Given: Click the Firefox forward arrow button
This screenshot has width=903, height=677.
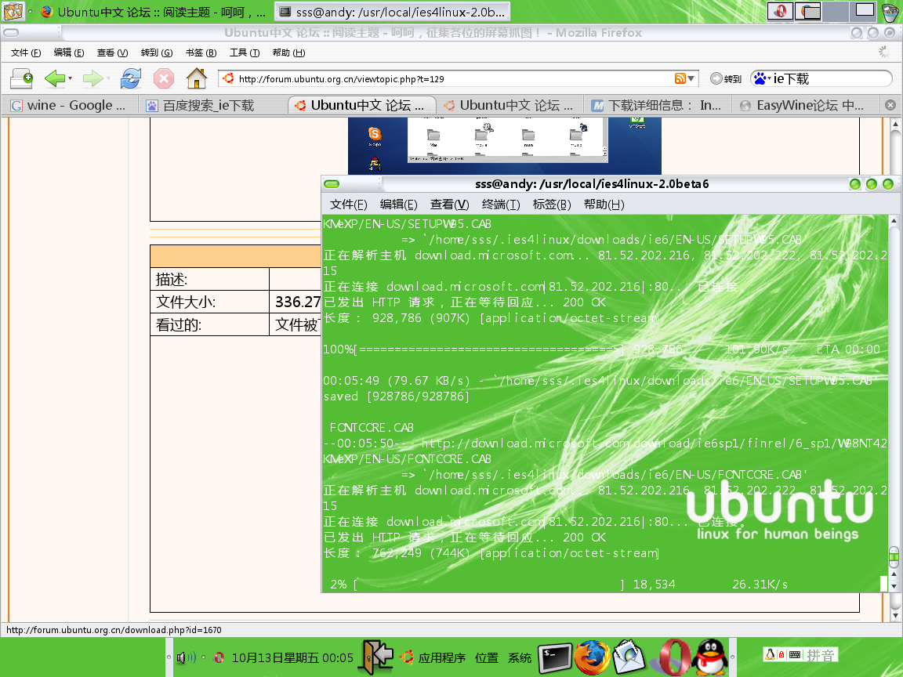Looking at the screenshot, I should tap(92, 78).
